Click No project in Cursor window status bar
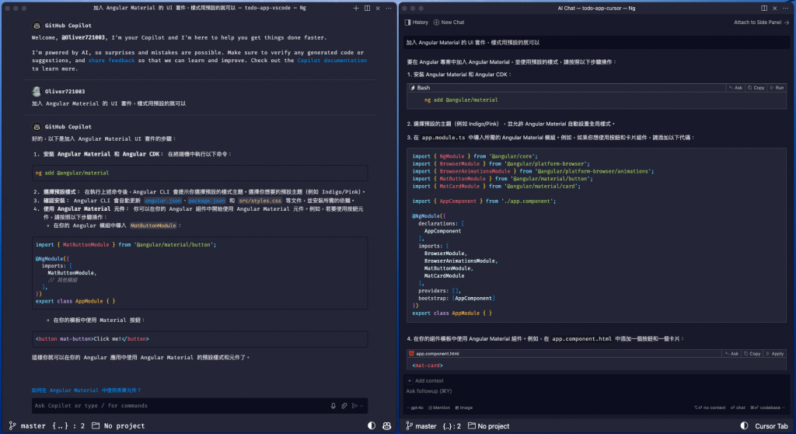 (488, 426)
